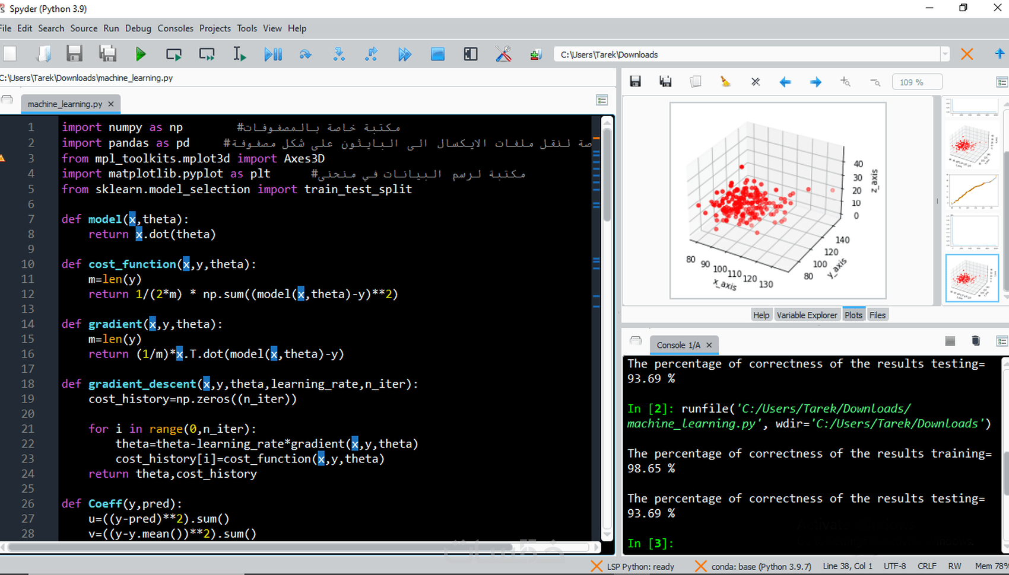
Task: Select the last plot thumbnail in sidebar
Action: [x=972, y=277]
